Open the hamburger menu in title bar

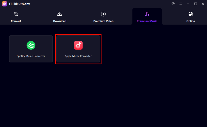(x=181, y=4)
